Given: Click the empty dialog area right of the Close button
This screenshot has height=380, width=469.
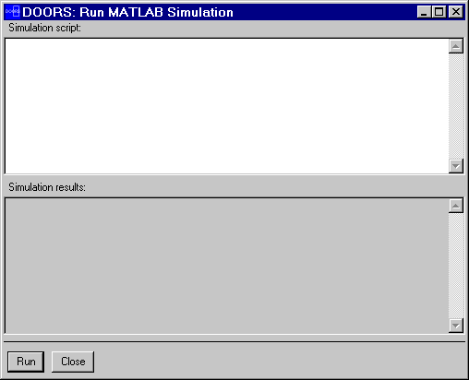Looking at the screenshot, I should pos(277,362).
